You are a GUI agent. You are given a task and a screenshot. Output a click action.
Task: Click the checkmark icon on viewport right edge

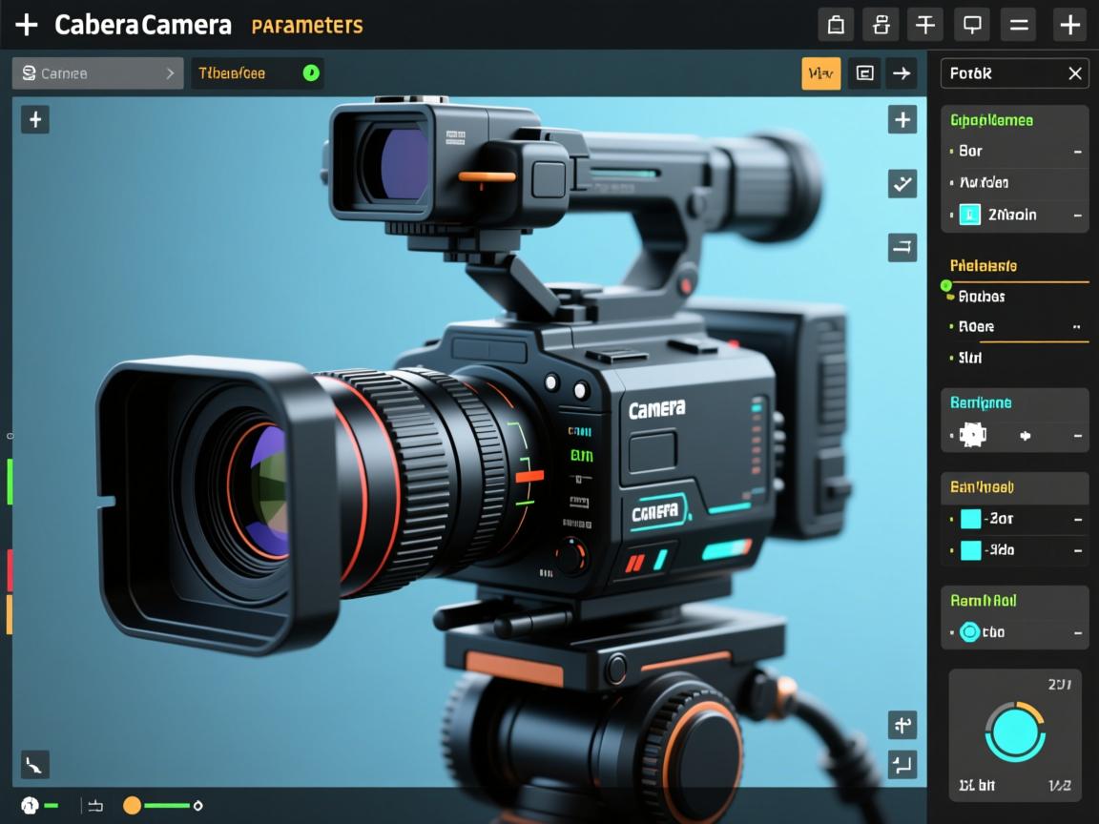(902, 183)
